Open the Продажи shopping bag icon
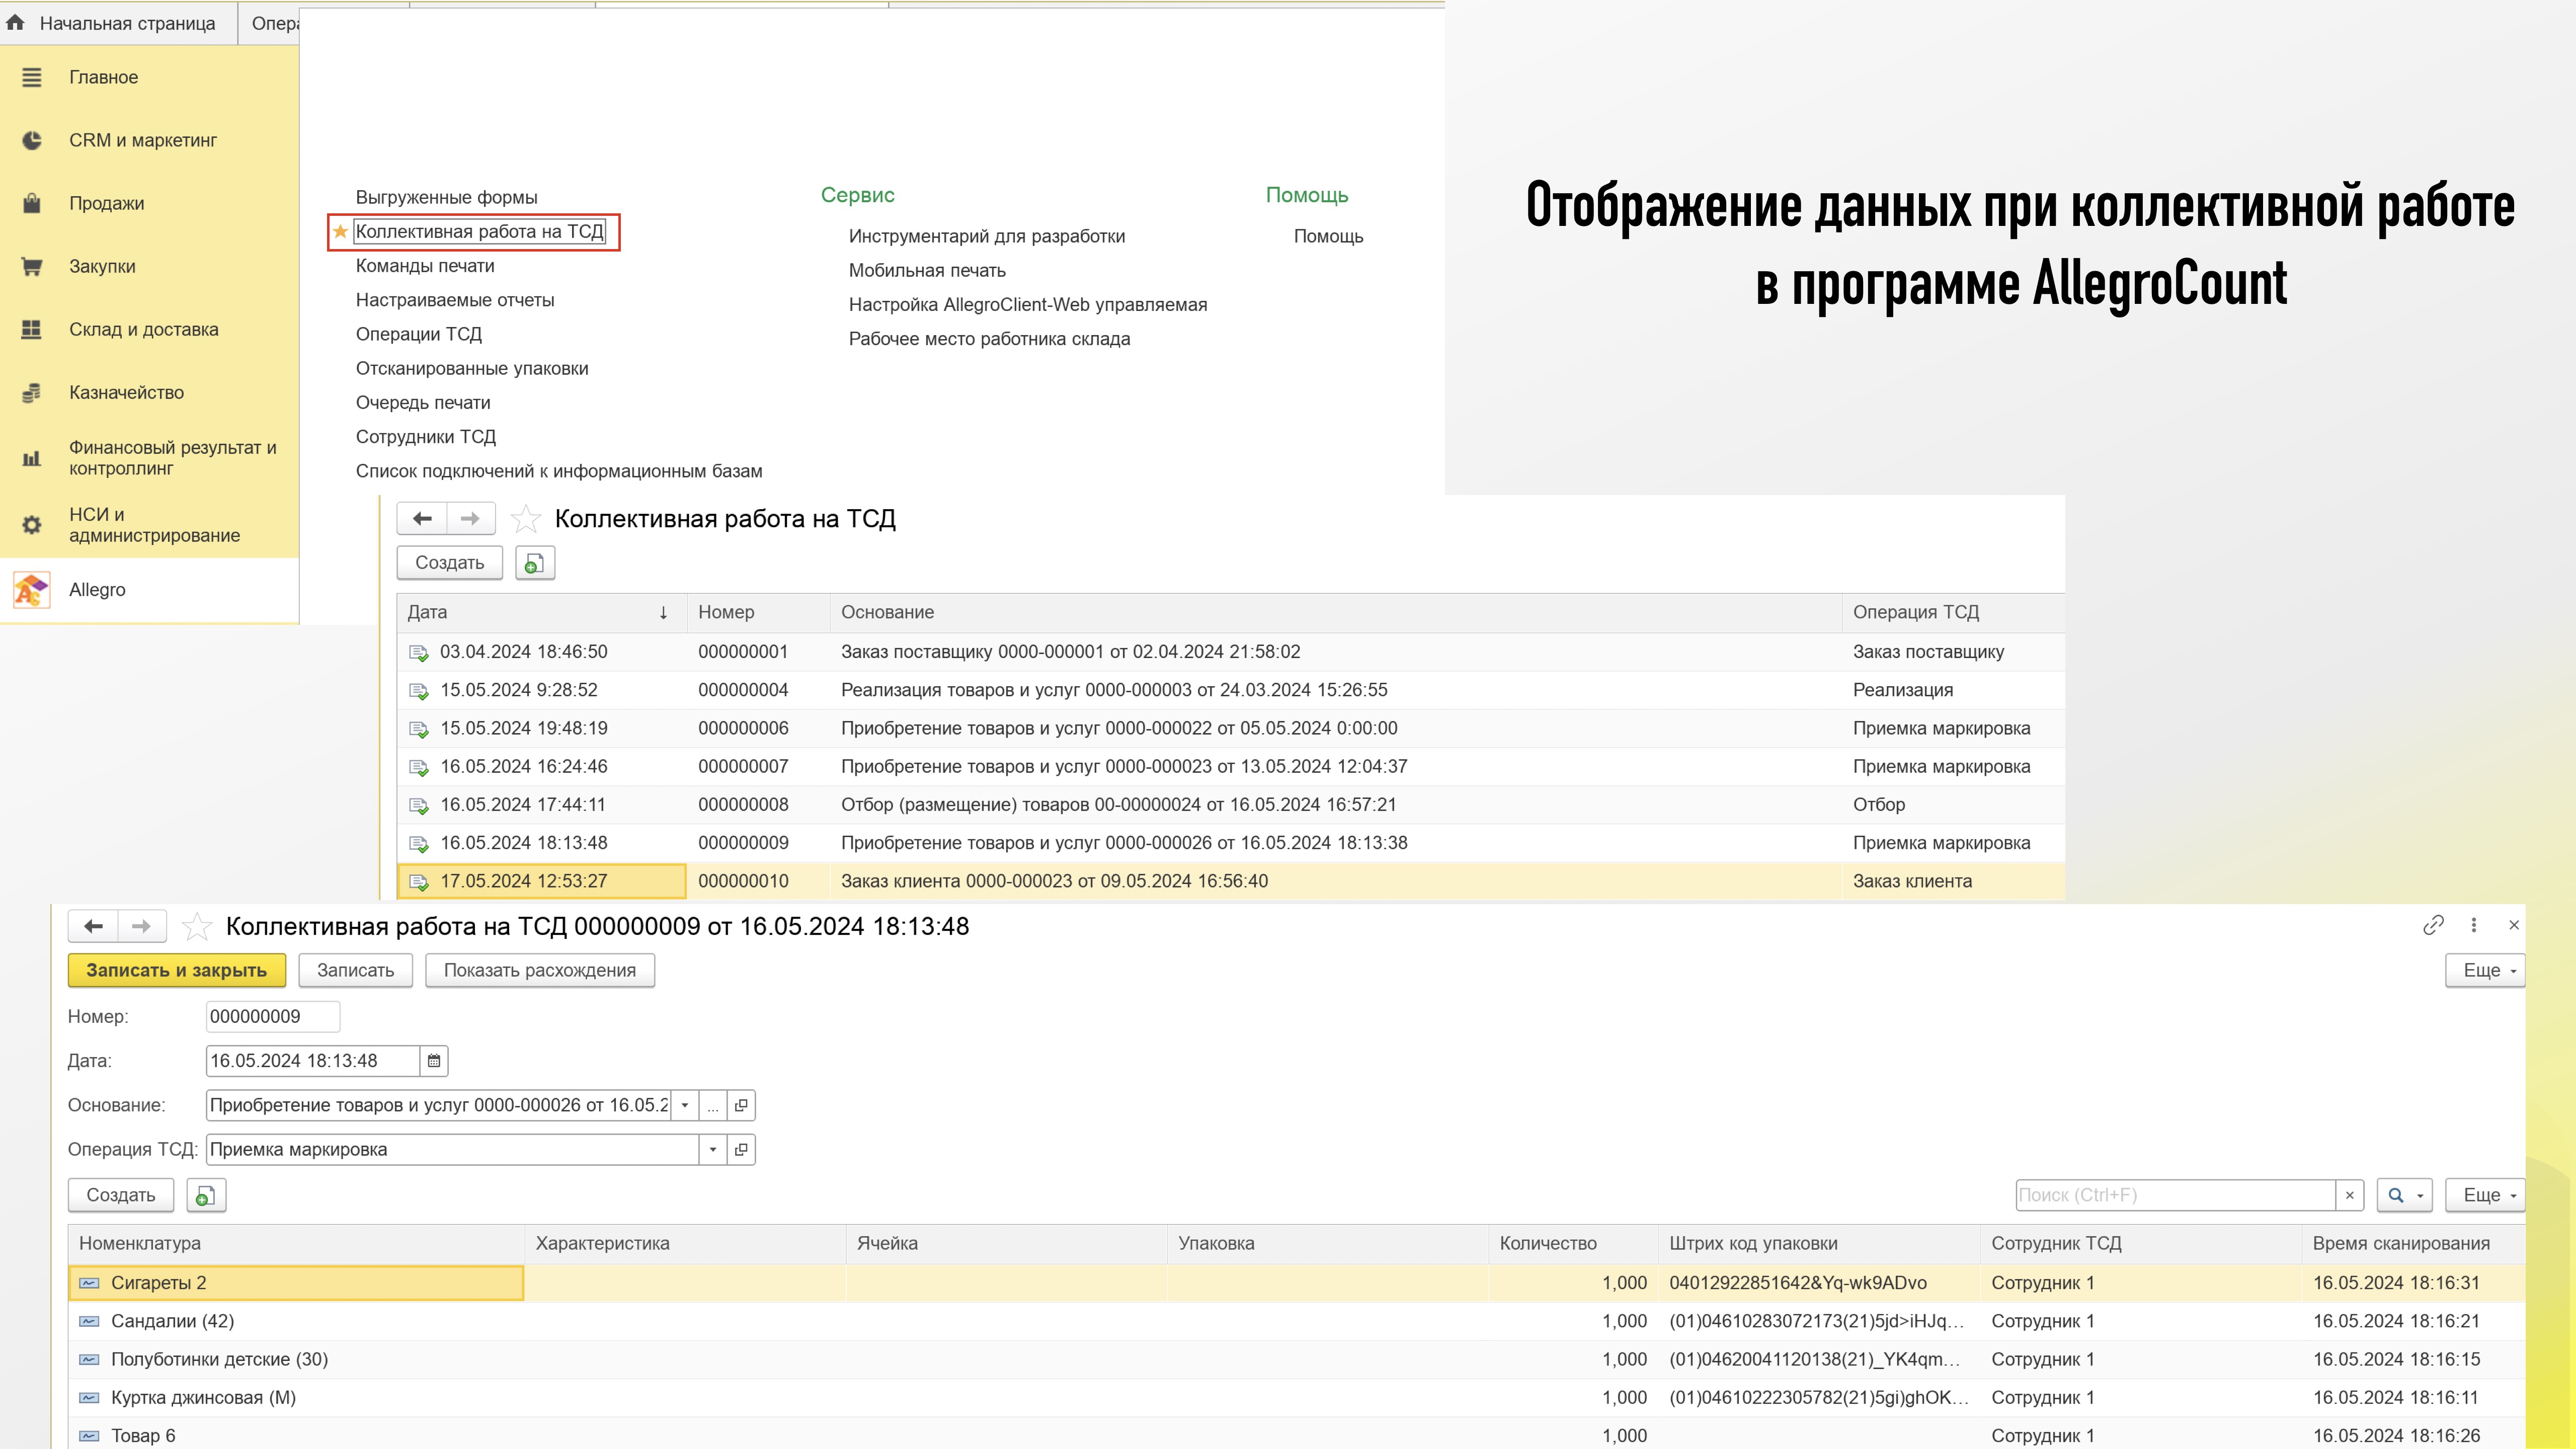 (32, 203)
